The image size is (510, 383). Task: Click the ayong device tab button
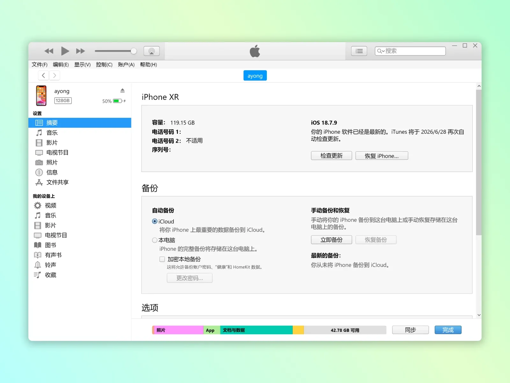point(255,76)
